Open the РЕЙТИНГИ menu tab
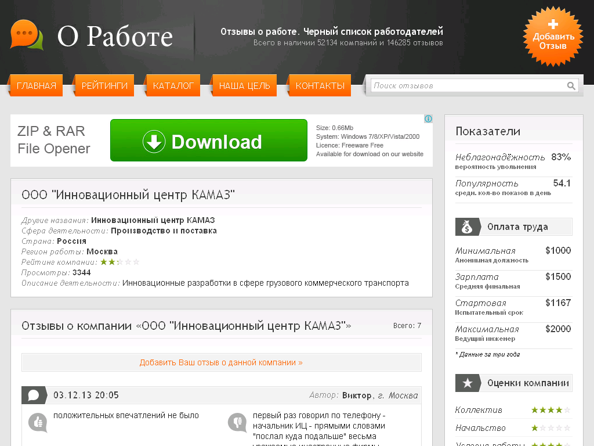Image resolution: width=594 pixels, height=446 pixels. coord(104,86)
